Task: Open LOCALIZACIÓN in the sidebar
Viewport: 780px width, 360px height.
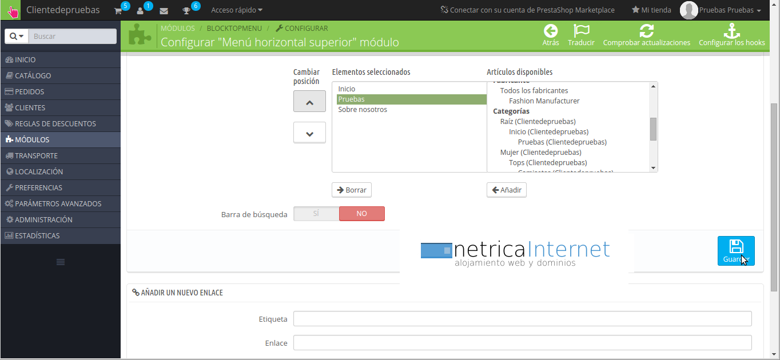Action: [x=61, y=171]
